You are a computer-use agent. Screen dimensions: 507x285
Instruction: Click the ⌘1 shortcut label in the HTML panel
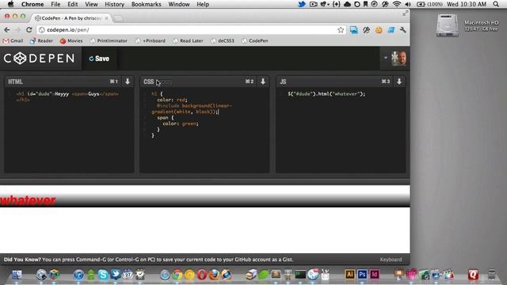[114, 82]
